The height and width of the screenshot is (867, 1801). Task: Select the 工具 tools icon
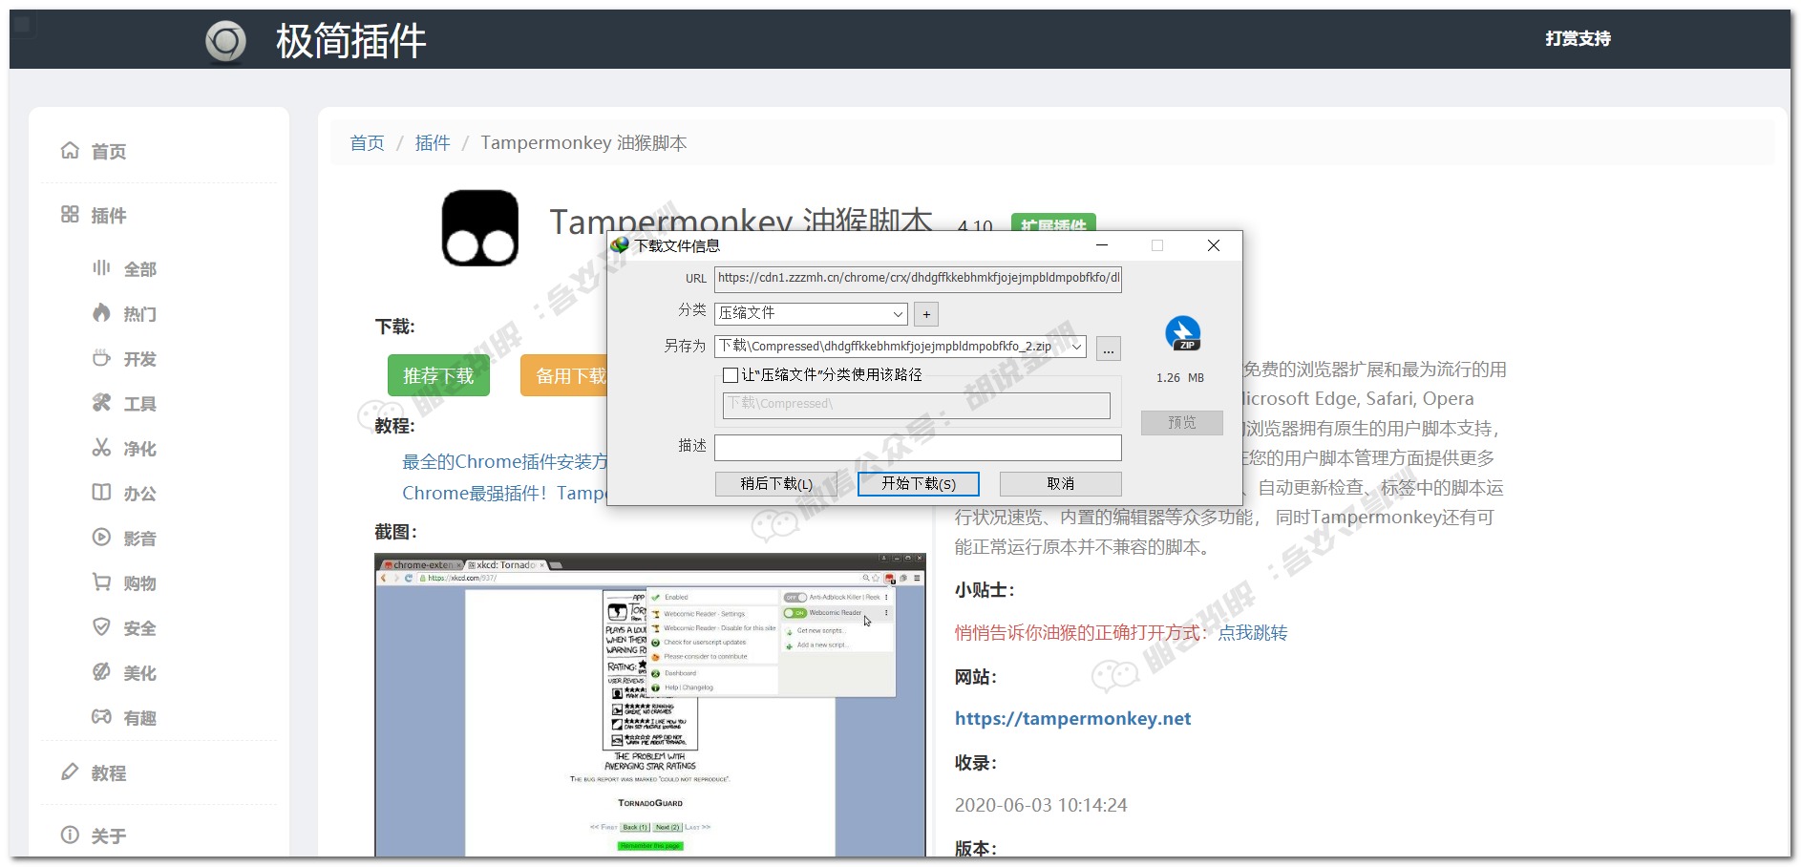101,403
